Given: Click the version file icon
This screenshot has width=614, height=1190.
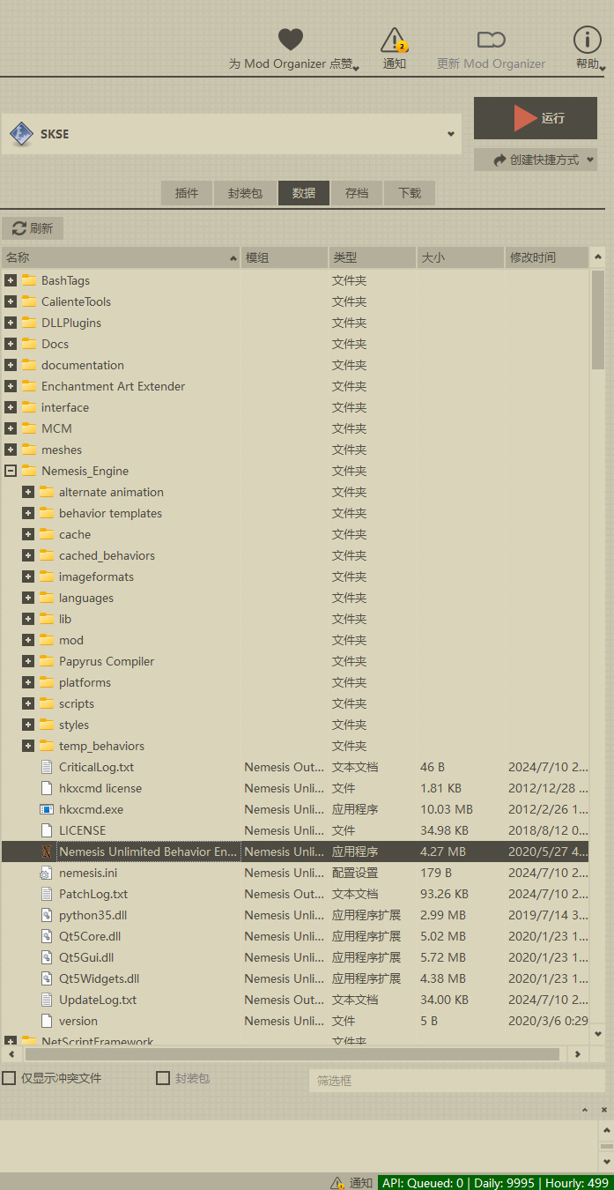Looking at the screenshot, I should (47, 1021).
